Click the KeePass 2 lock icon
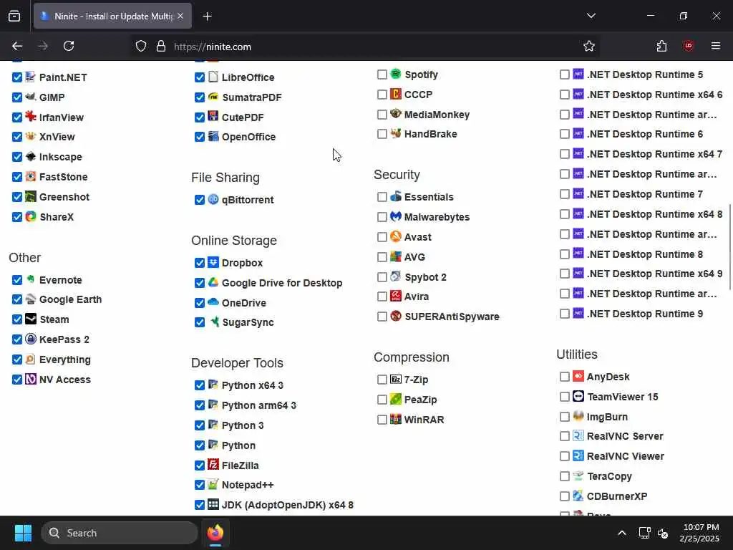 [x=31, y=339]
